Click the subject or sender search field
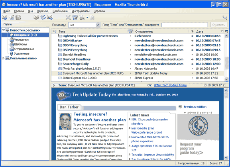The width and height of the screenshot is (230, 167). (185, 25)
